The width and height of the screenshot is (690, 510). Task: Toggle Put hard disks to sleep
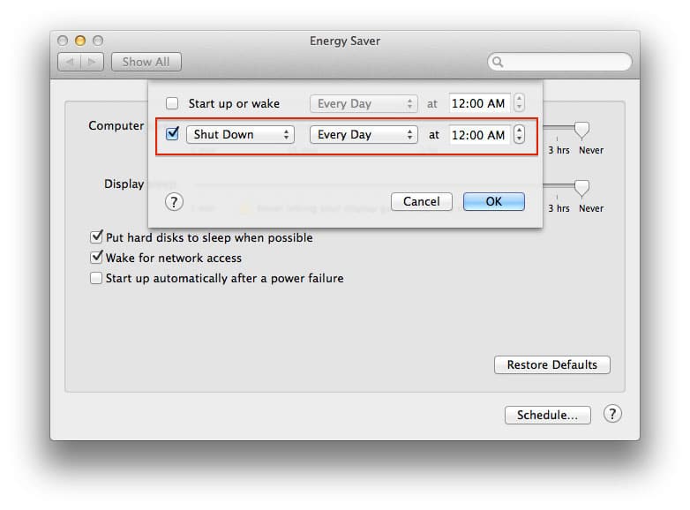[96, 237]
